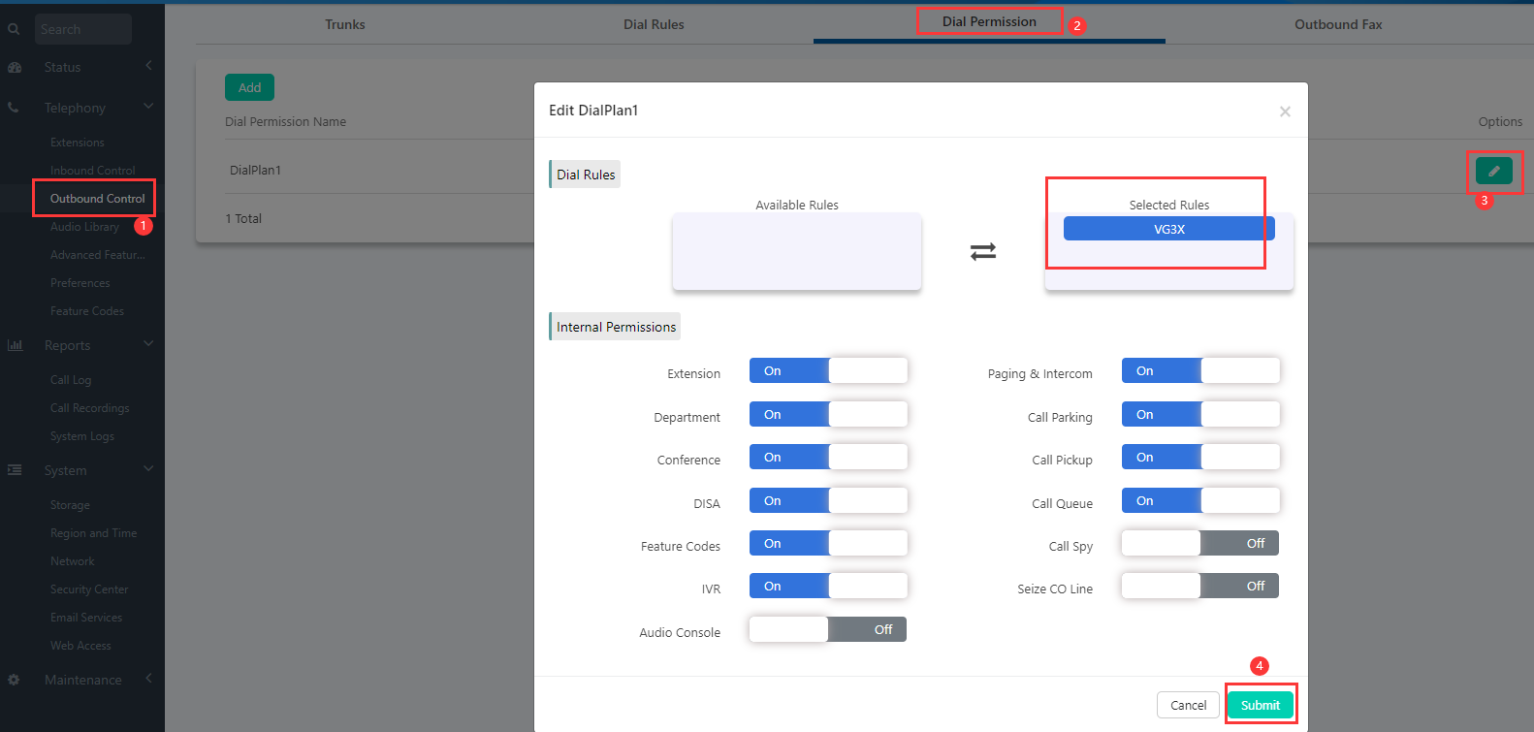The image size is (1534, 732).
Task: Enable the Audio Console switch
Action: pyautogui.click(x=828, y=629)
